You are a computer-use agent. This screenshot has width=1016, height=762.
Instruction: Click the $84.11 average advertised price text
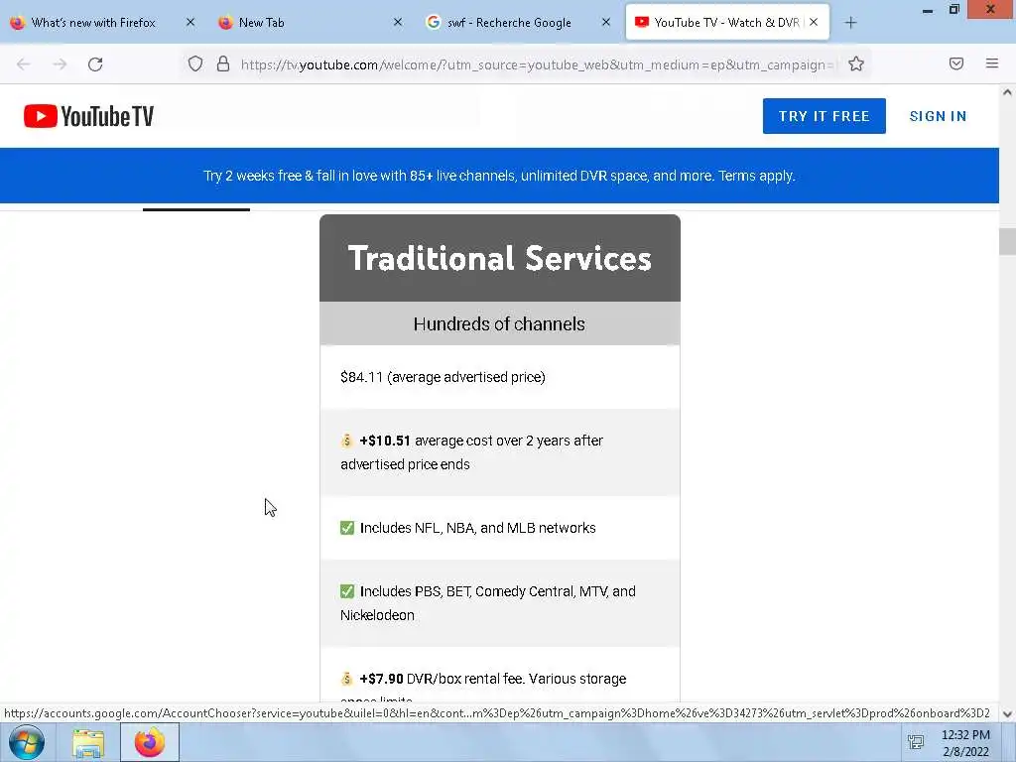[x=443, y=377]
